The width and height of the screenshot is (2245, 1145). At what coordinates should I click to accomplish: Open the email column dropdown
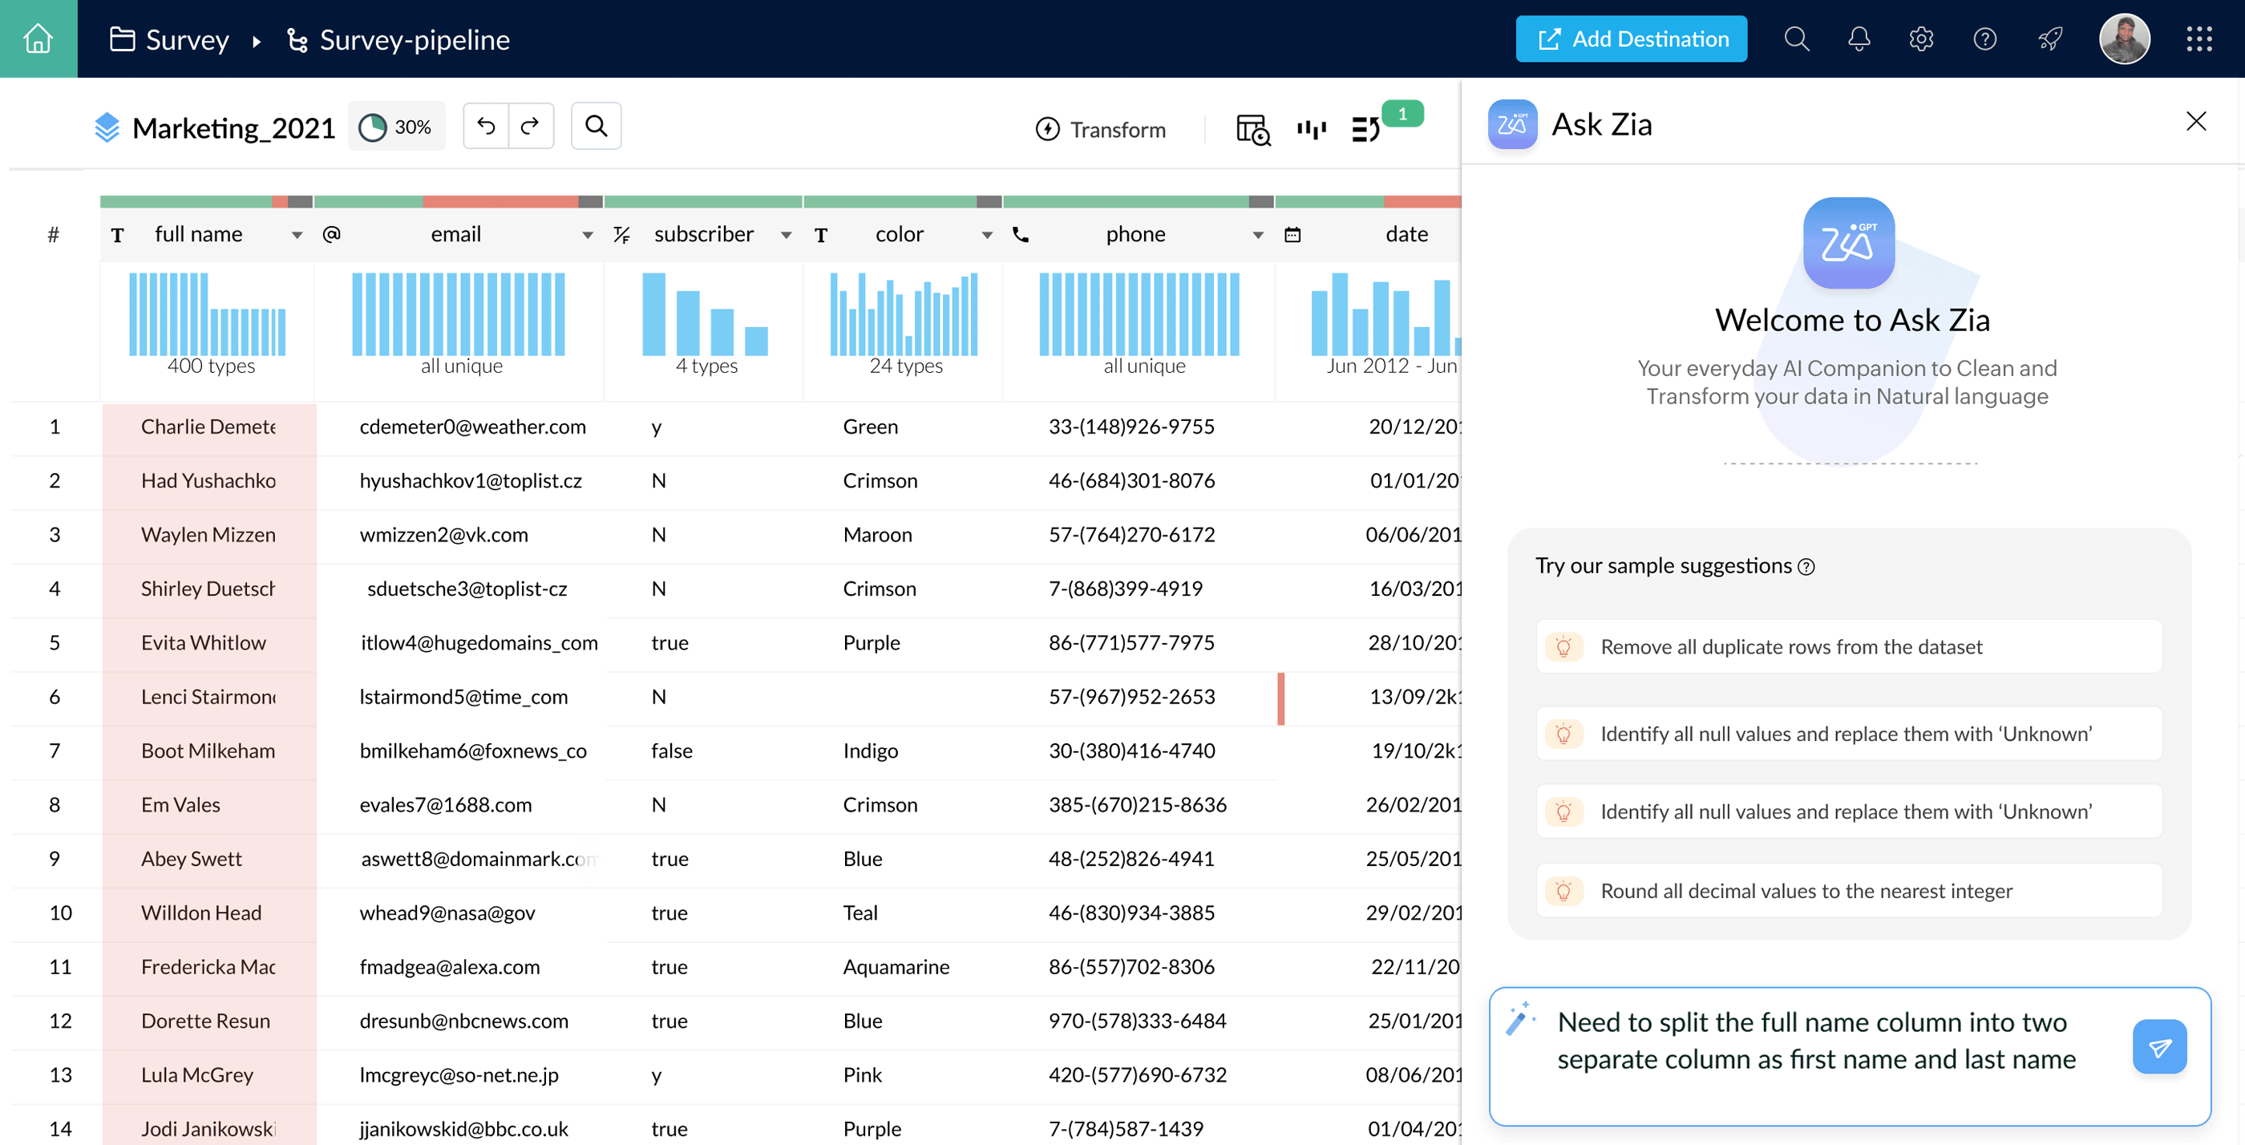click(x=585, y=233)
